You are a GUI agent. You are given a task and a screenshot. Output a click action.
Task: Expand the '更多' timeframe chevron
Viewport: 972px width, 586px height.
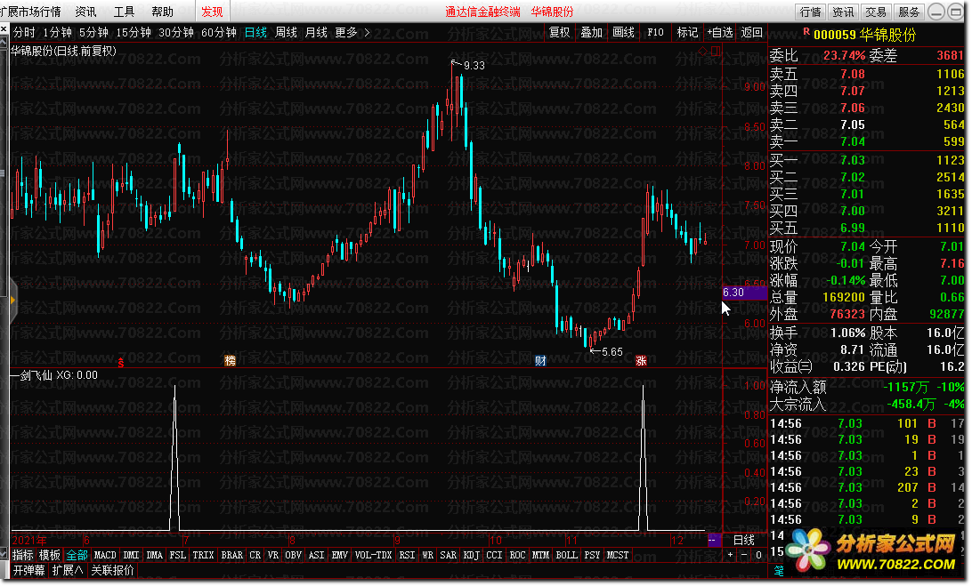pos(367,32)
